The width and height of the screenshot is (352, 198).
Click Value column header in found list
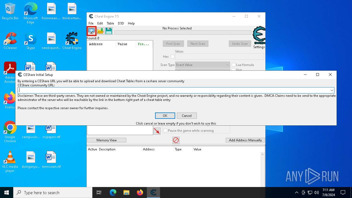click(x=126, y=44)
